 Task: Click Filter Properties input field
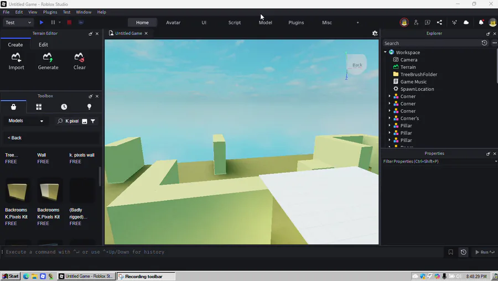(x=438, y=162)
